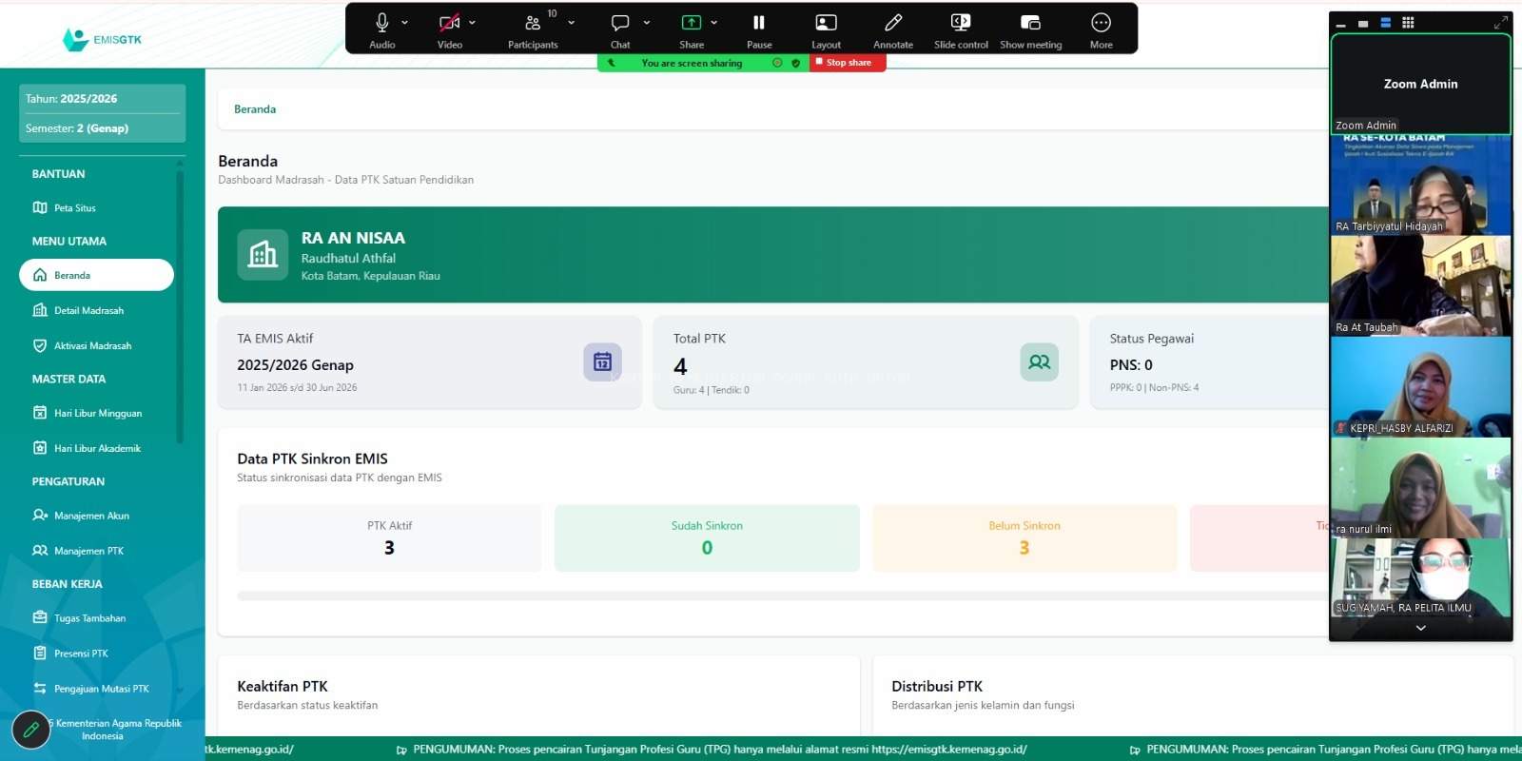The image size is (1522, 761).
Task: Click the horizontal scrollbar under PTK Sinkron cards
Action: (x=780, y=596)
